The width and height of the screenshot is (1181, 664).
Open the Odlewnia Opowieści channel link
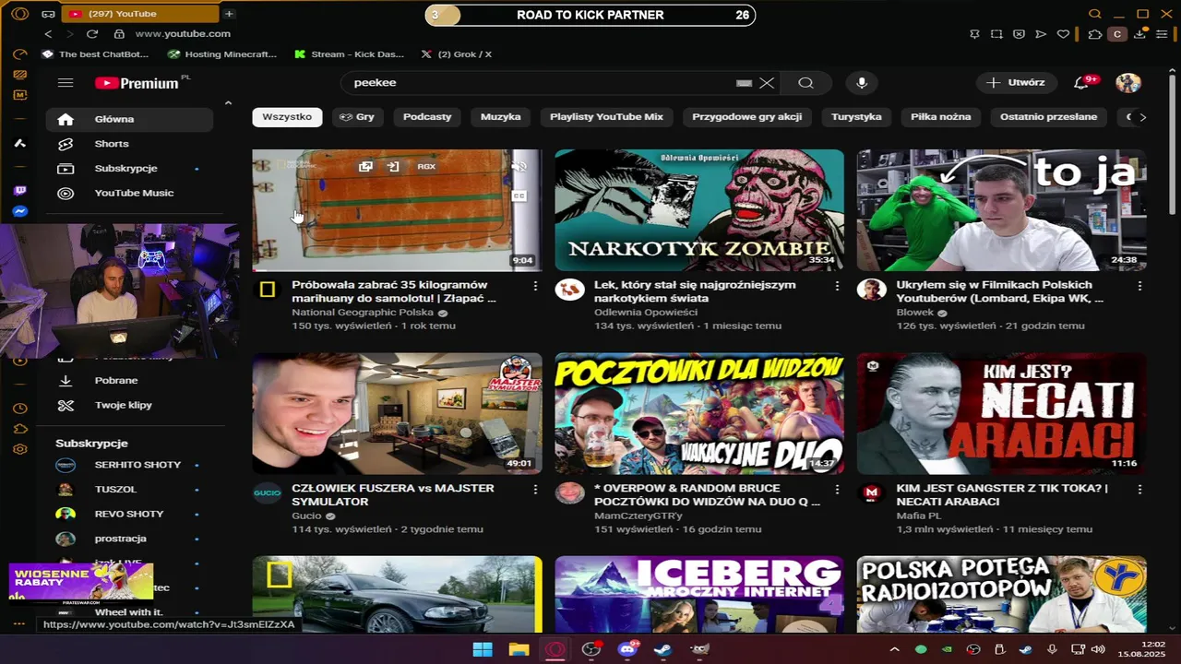(646, 313)
